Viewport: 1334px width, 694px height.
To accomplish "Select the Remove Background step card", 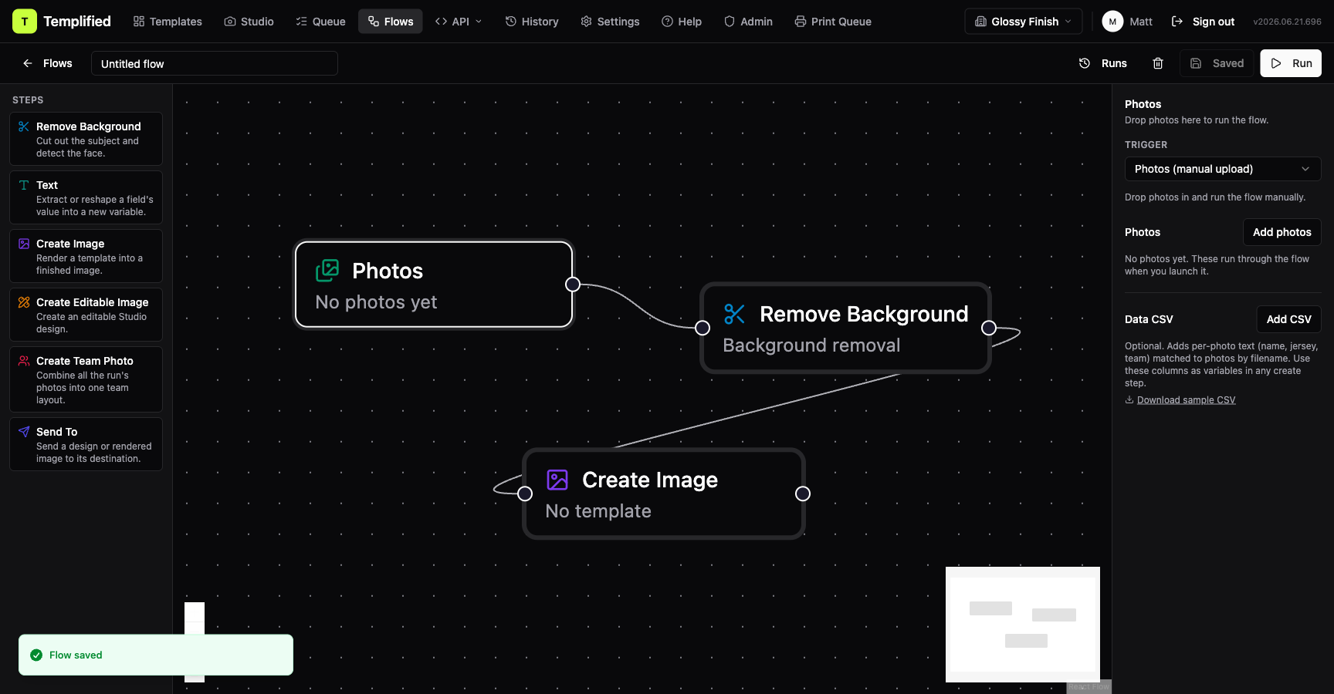I will 86,139.
